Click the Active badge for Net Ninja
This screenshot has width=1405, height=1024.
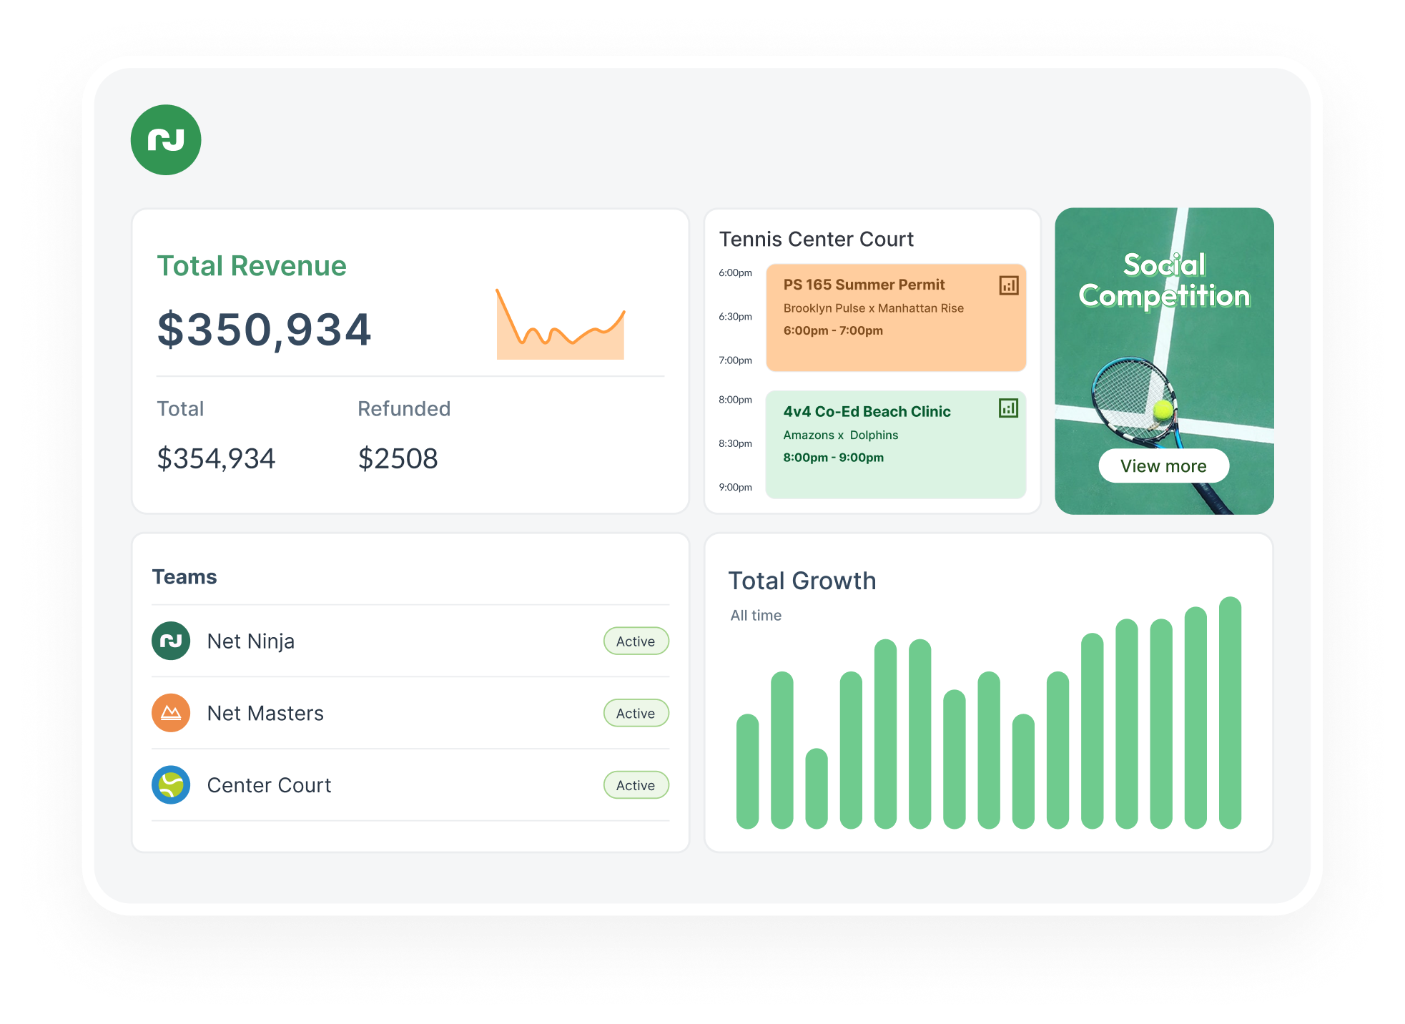[636, 641]
